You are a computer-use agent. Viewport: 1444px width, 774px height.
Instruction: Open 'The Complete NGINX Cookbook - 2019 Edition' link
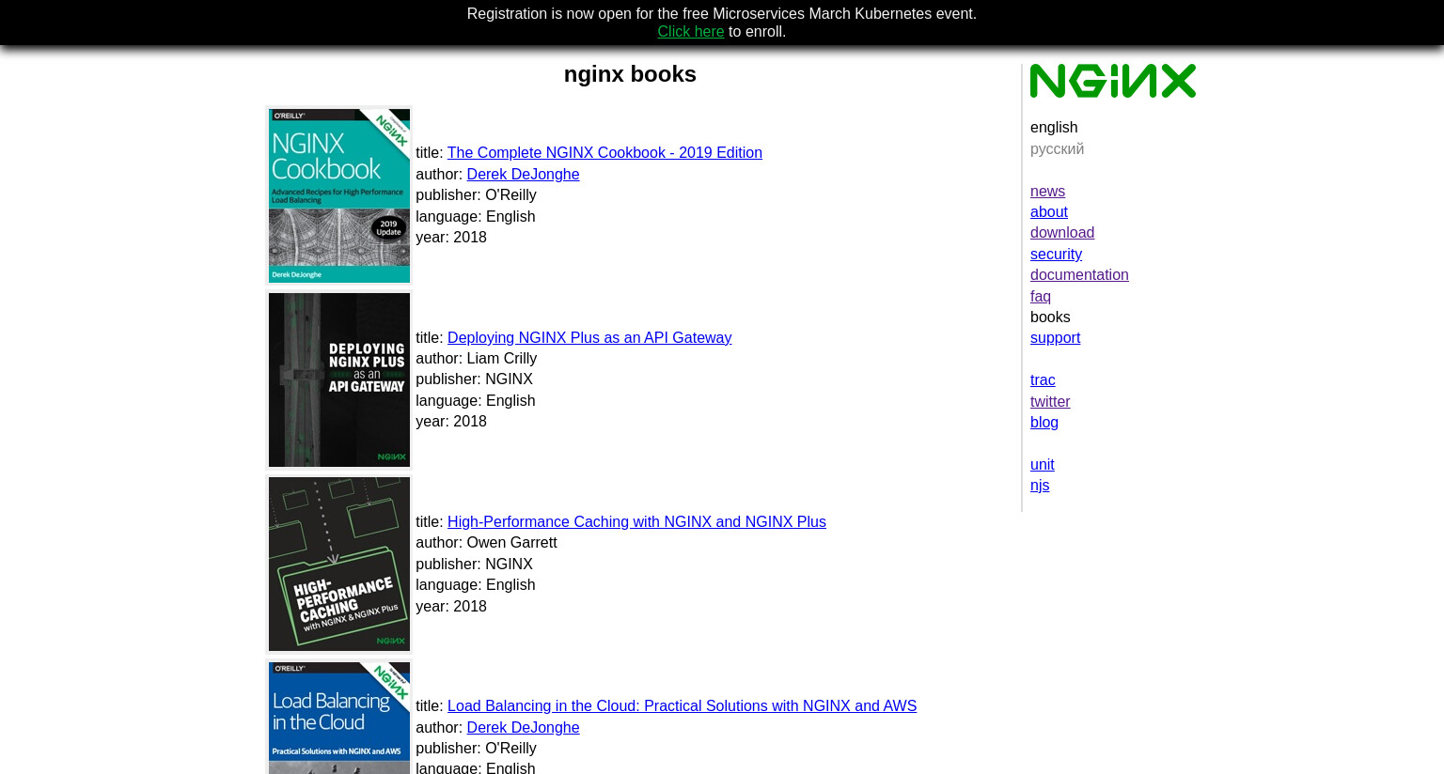(x=604, y=152)
